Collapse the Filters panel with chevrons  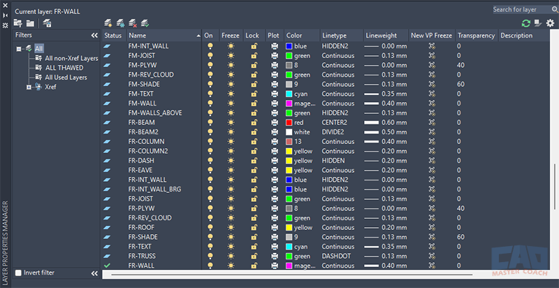(x=94, y=34)
